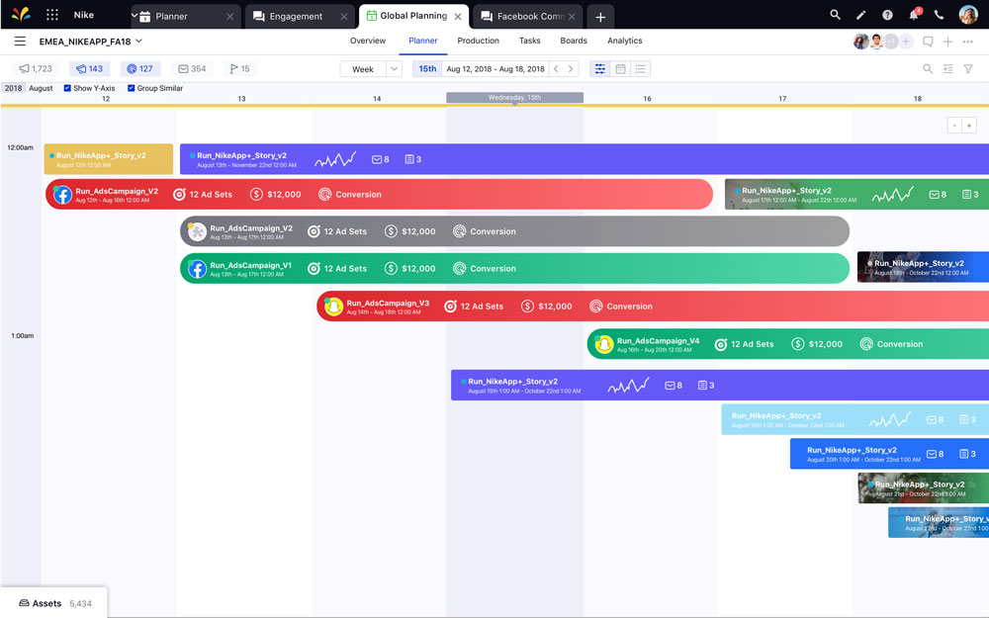Click the Facebook icon on Run_AdsCampaign_V1
The image size is (989, 618).
coord(198,269)
